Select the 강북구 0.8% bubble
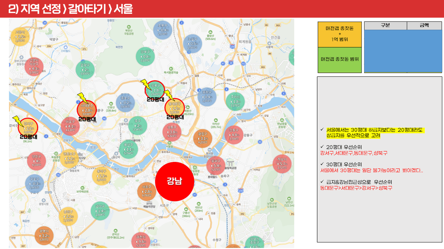The height and width of the screenshot is (249, 444). coord(145,56)
